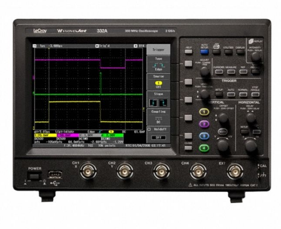The image size is (281, 229).
Task: Click the Trig'd status indicator
Action: (x=103, y=46)
